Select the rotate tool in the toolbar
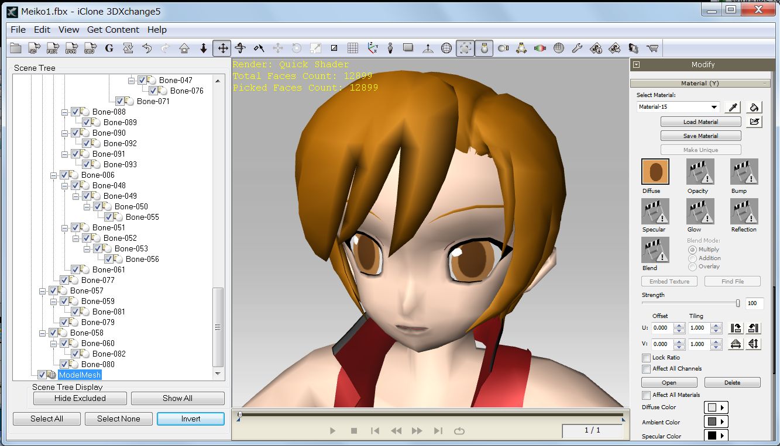 click(x=240, y=48)
